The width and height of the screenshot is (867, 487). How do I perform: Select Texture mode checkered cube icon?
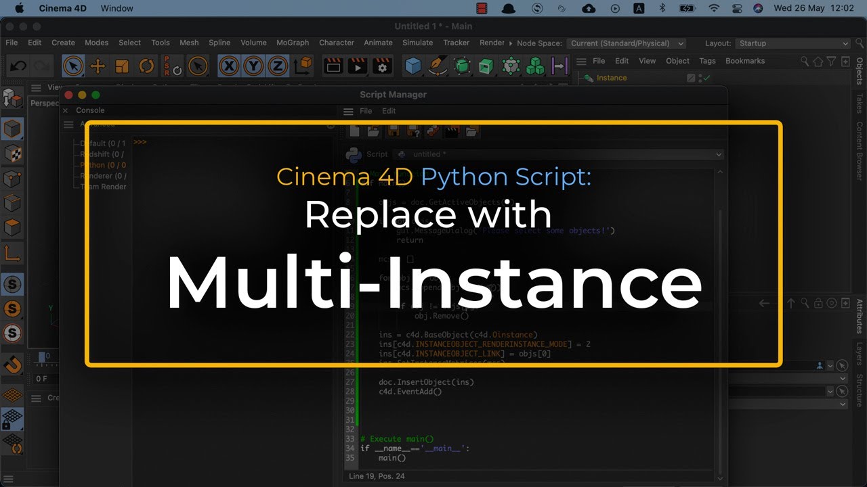(x=12, y=154)
